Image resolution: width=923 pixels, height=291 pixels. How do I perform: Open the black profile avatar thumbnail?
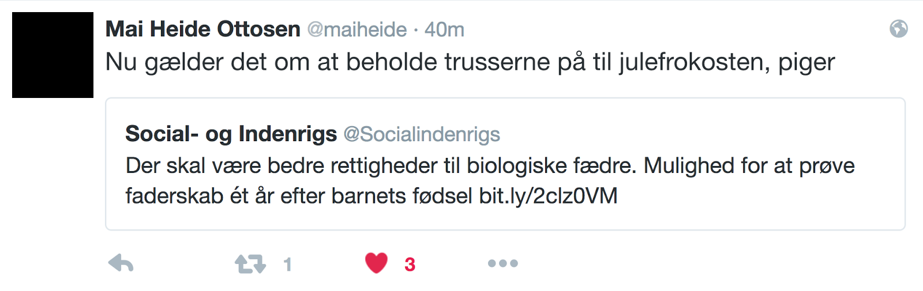coord(52,55)
